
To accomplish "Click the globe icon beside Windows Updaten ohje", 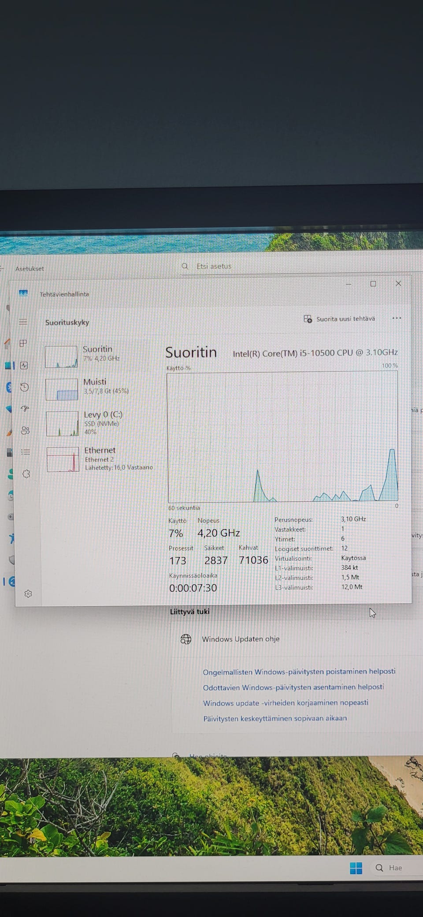I will coord(186,639).
